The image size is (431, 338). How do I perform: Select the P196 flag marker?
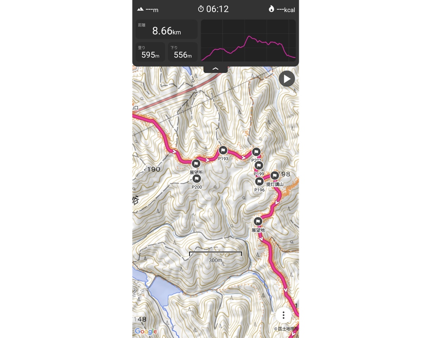[259, 182]
